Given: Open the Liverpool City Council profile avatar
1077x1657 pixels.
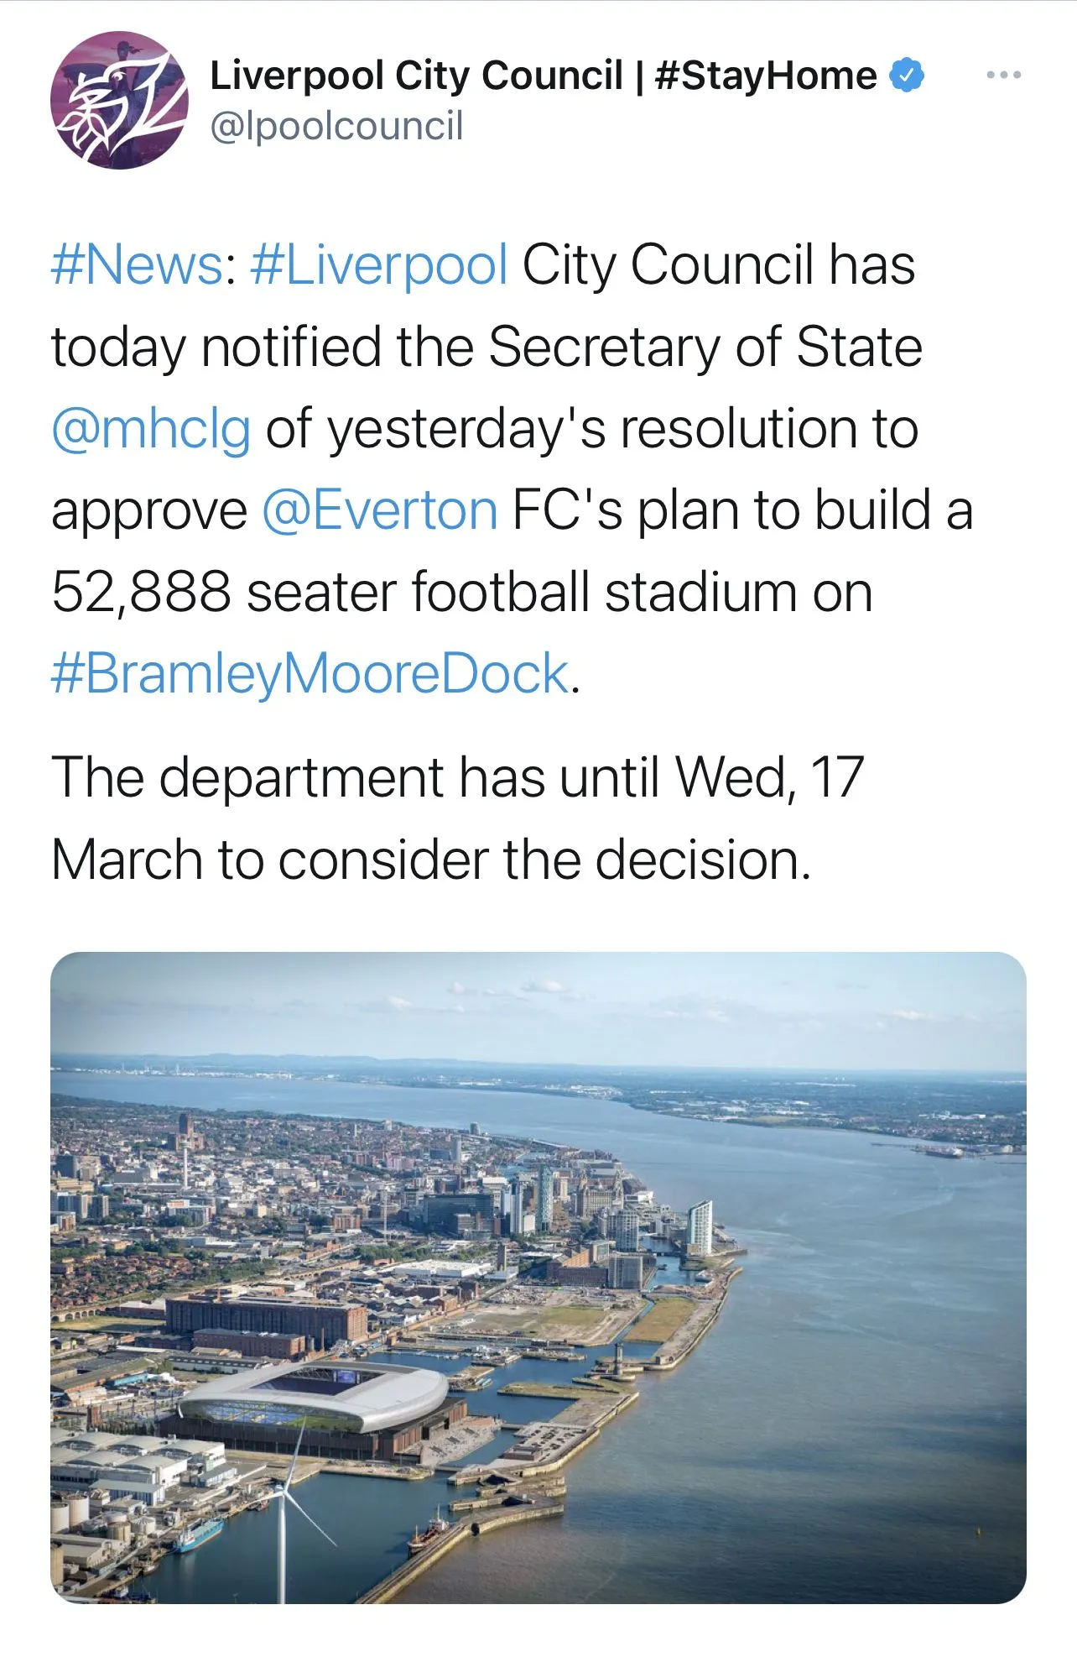Looking at the screenshot, I should 119,101.
